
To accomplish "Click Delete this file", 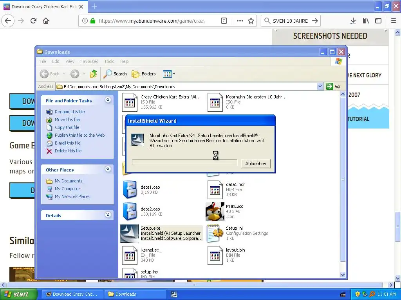I will 68,151.
